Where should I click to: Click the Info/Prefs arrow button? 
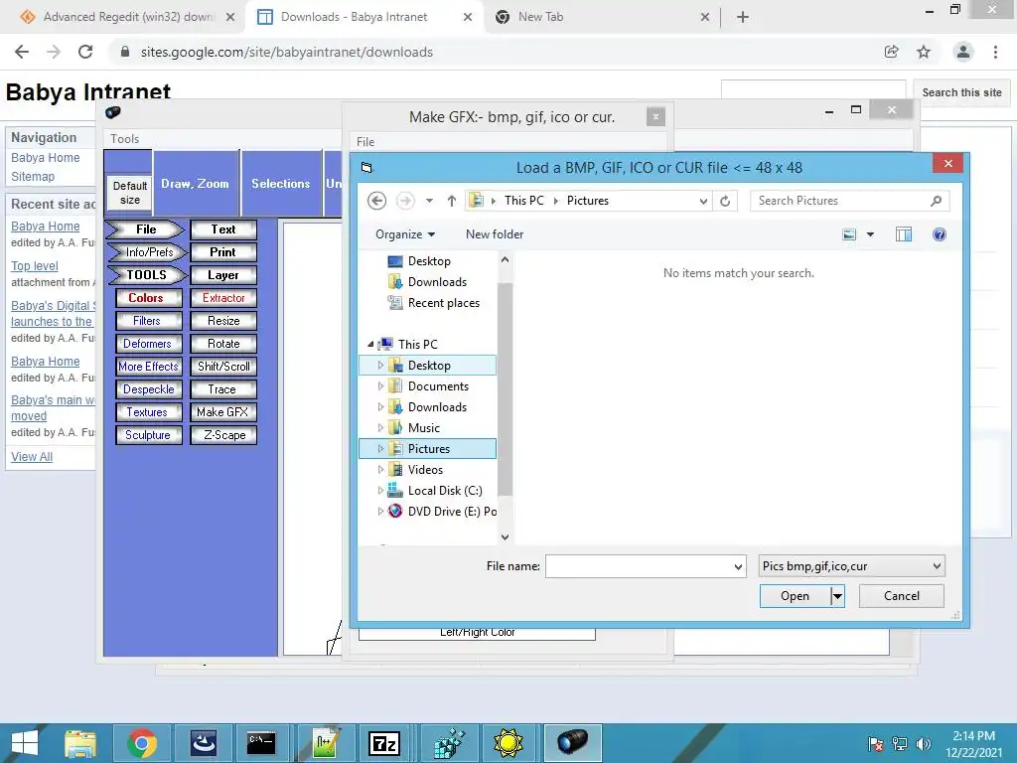147,252
